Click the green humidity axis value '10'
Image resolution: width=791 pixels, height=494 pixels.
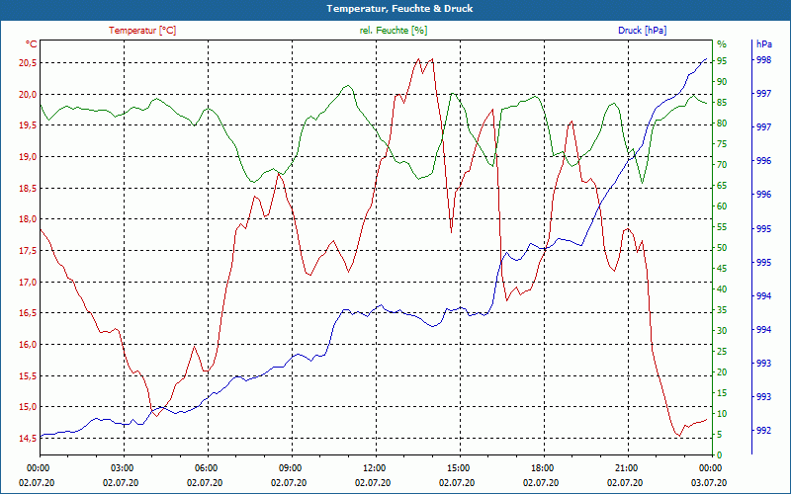click(722, 414)
